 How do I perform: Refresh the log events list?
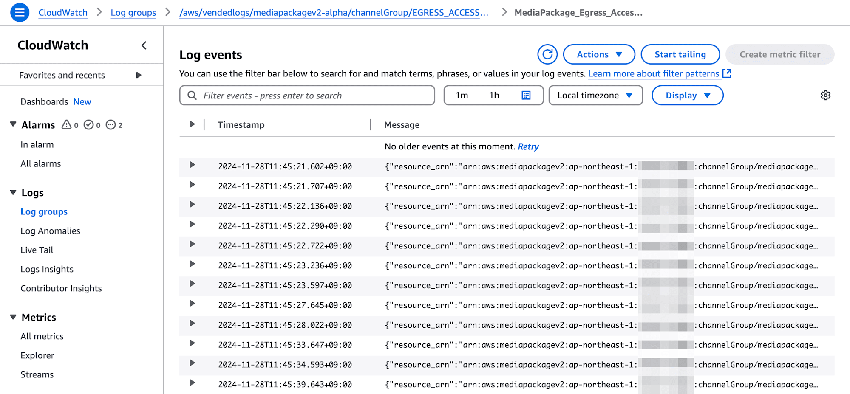547,54
